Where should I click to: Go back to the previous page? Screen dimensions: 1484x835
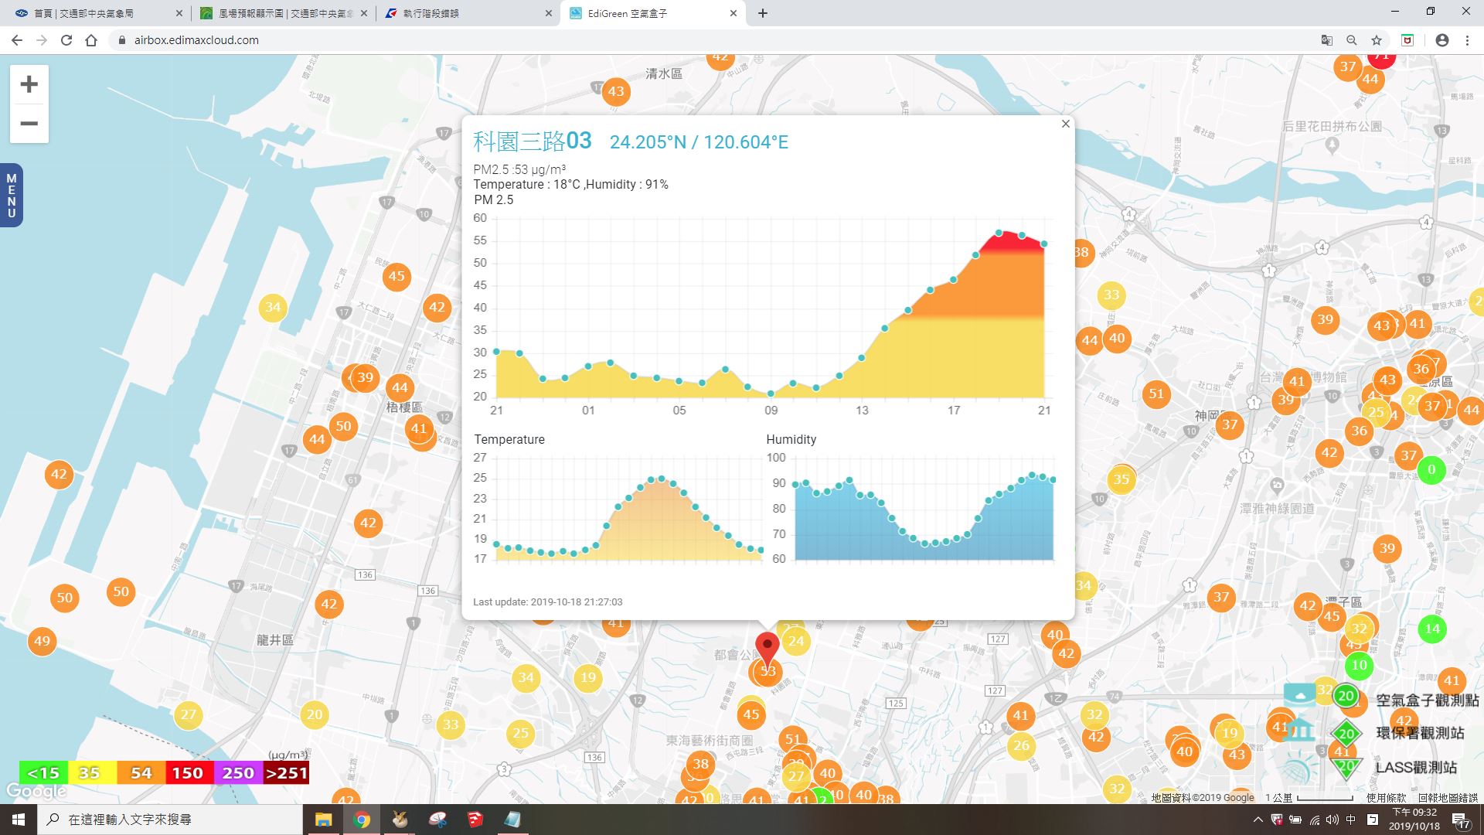[x=17, y=40]
